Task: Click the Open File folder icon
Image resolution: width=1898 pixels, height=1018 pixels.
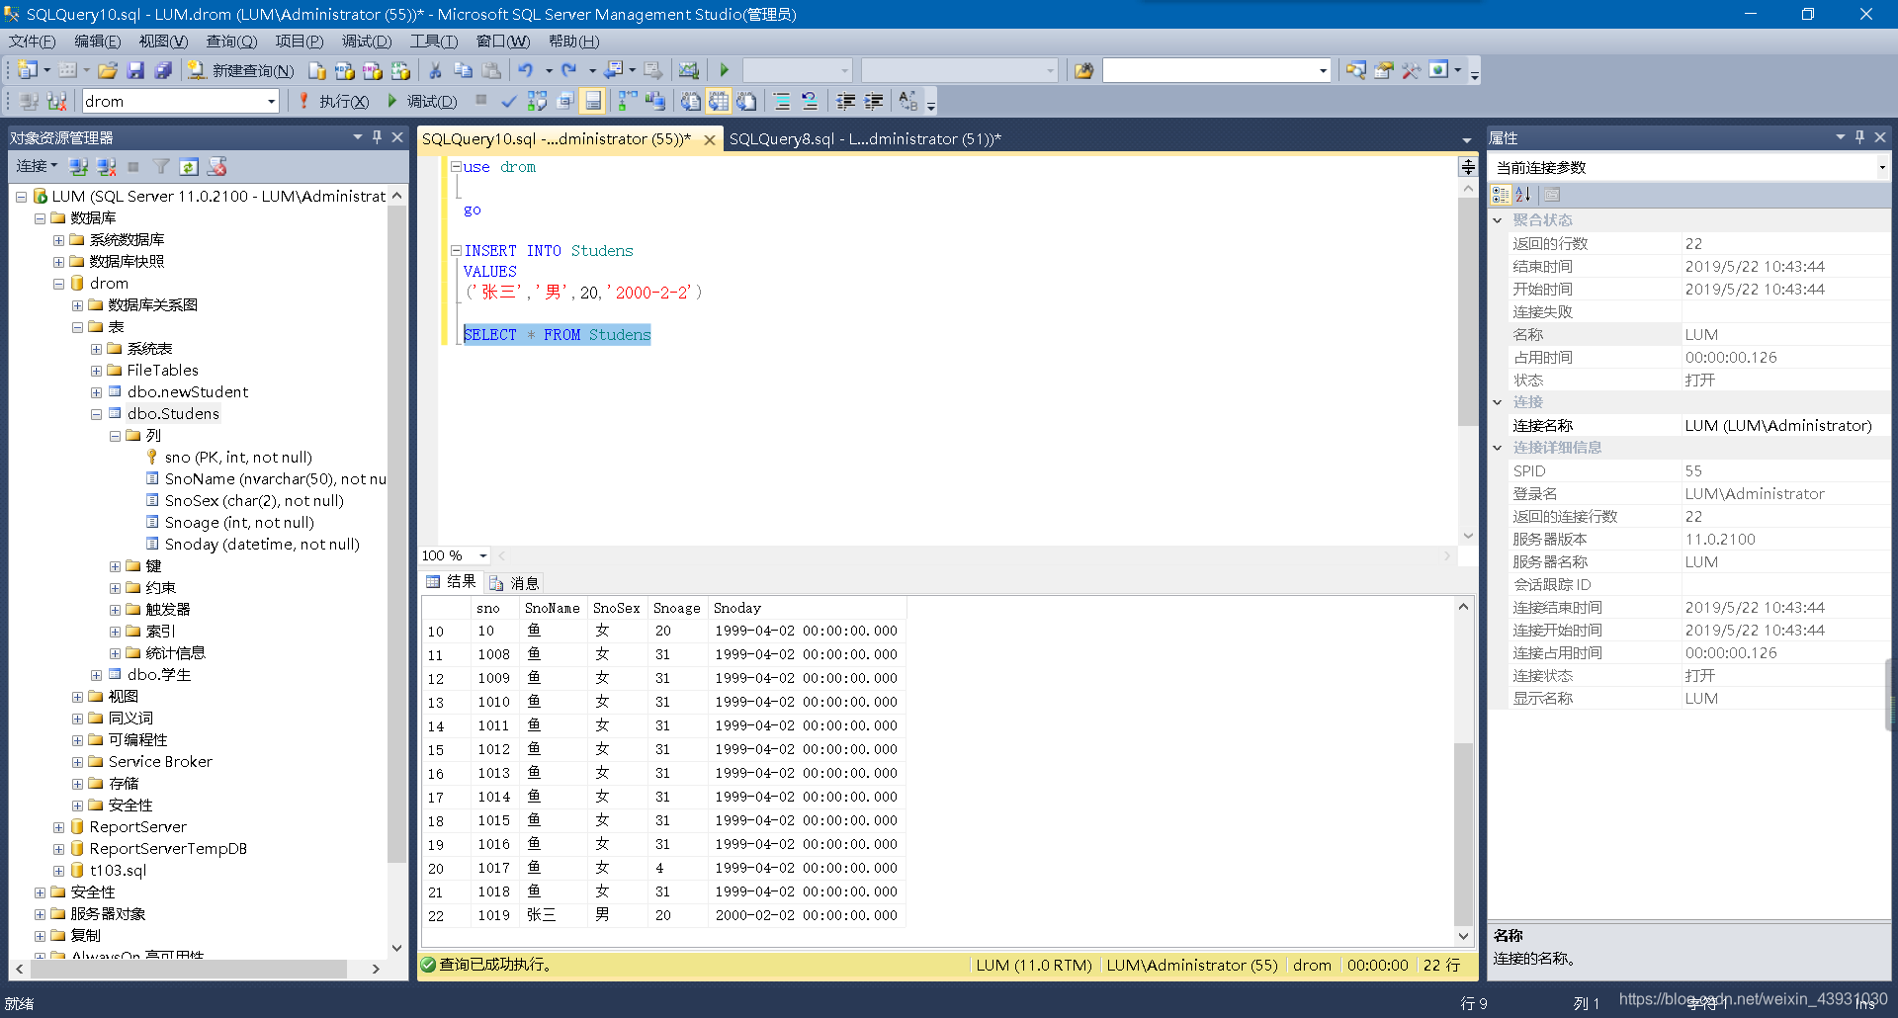Action: coord(108,70)
